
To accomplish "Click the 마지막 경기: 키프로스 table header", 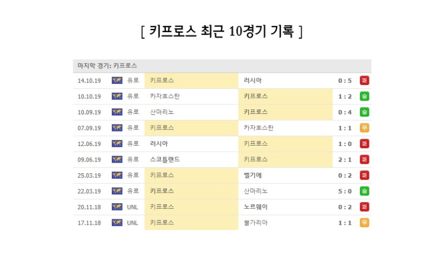I will pyautogui.click(x=107, y=66).
